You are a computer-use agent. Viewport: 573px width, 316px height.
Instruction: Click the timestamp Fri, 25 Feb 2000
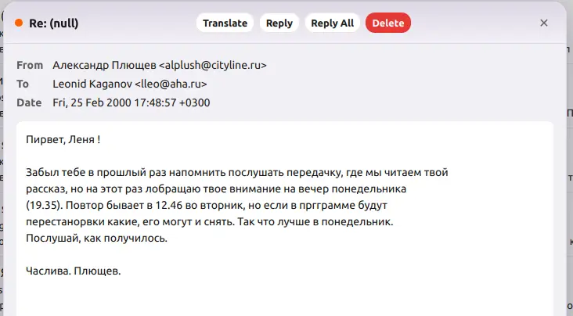coord(92,102)
